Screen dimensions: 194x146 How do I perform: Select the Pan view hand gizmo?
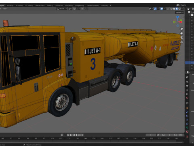(181, 33)
